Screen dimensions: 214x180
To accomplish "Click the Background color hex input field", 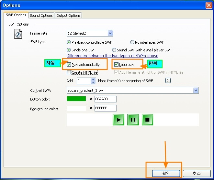I will [105, 109].
